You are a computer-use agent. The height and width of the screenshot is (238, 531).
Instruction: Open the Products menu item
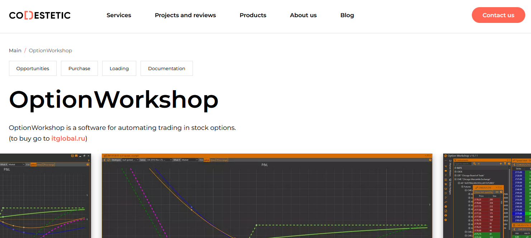pyautogui.click(x=253, y=15)
